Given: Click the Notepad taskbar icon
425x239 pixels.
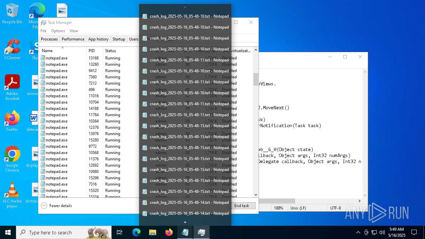Looking at the screenshot, I should click(x=185, y=232).
